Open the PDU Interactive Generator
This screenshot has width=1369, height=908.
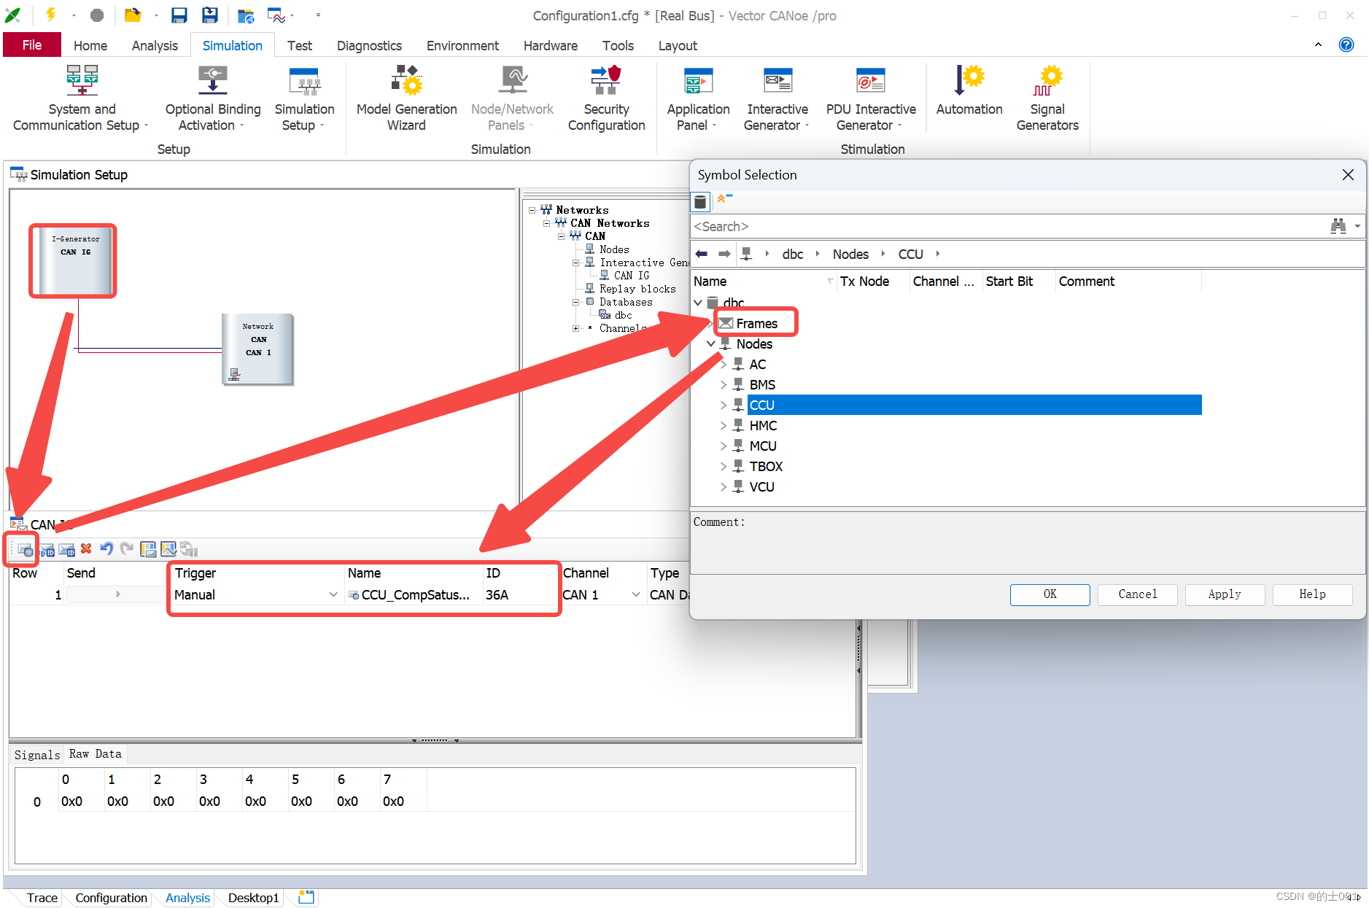tap(870, 99)
